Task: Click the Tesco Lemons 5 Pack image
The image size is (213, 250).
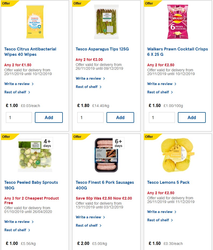Action: coord(178,155)
